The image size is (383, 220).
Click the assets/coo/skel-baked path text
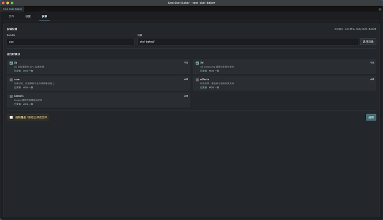click(x=361, y=29)
